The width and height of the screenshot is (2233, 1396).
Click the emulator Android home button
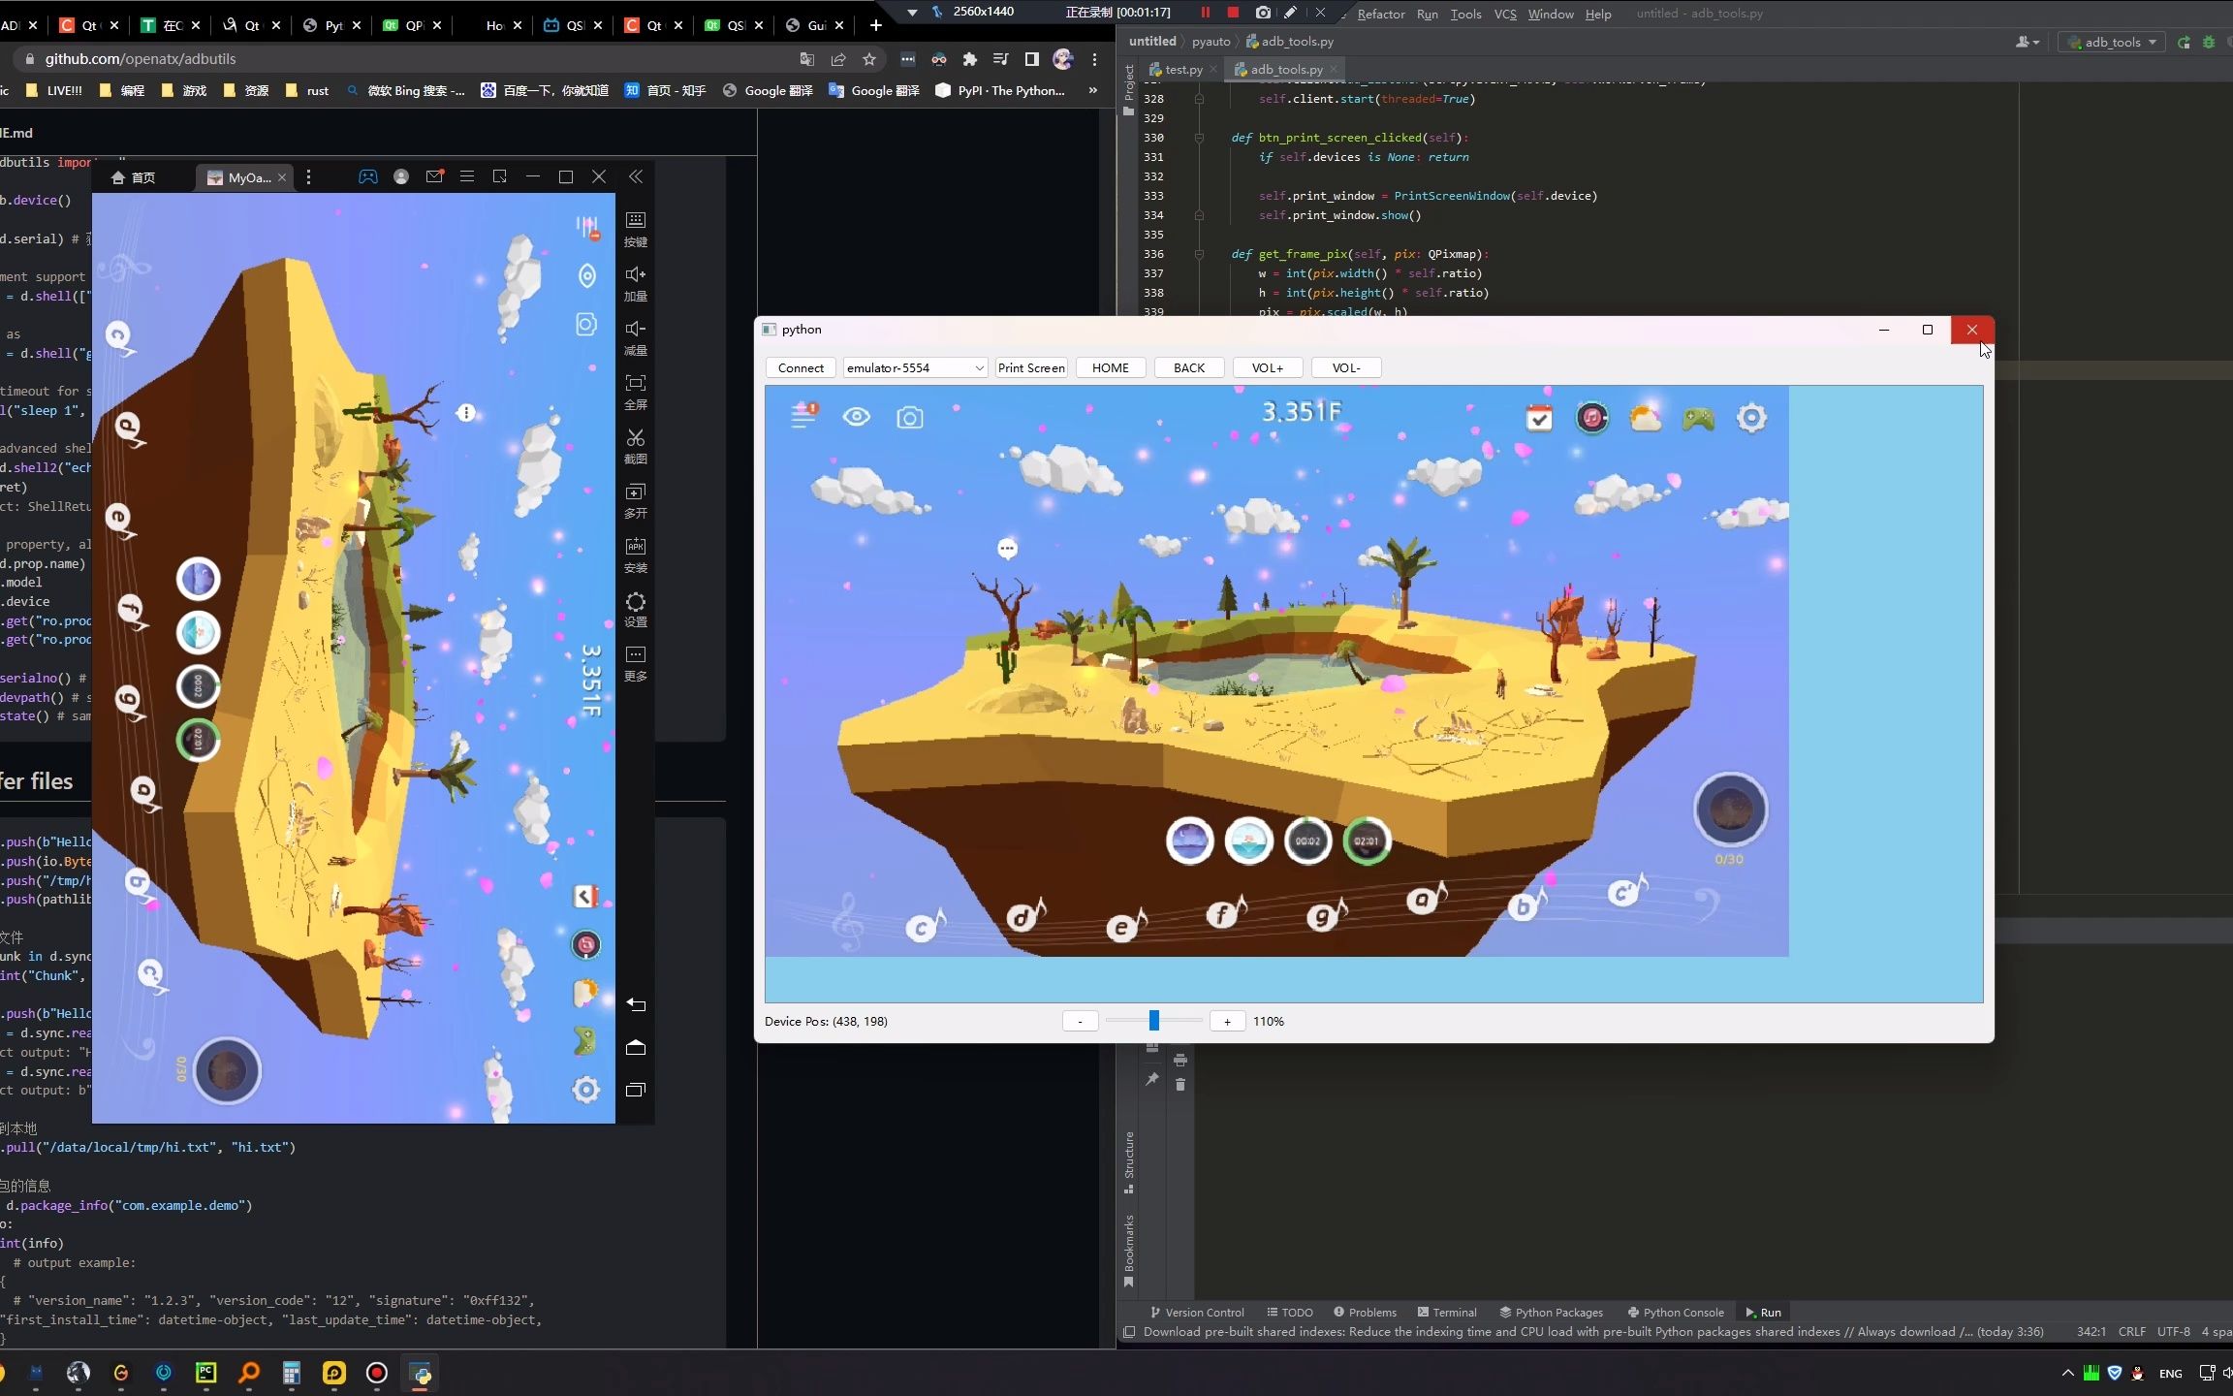tap(636, 1047)
